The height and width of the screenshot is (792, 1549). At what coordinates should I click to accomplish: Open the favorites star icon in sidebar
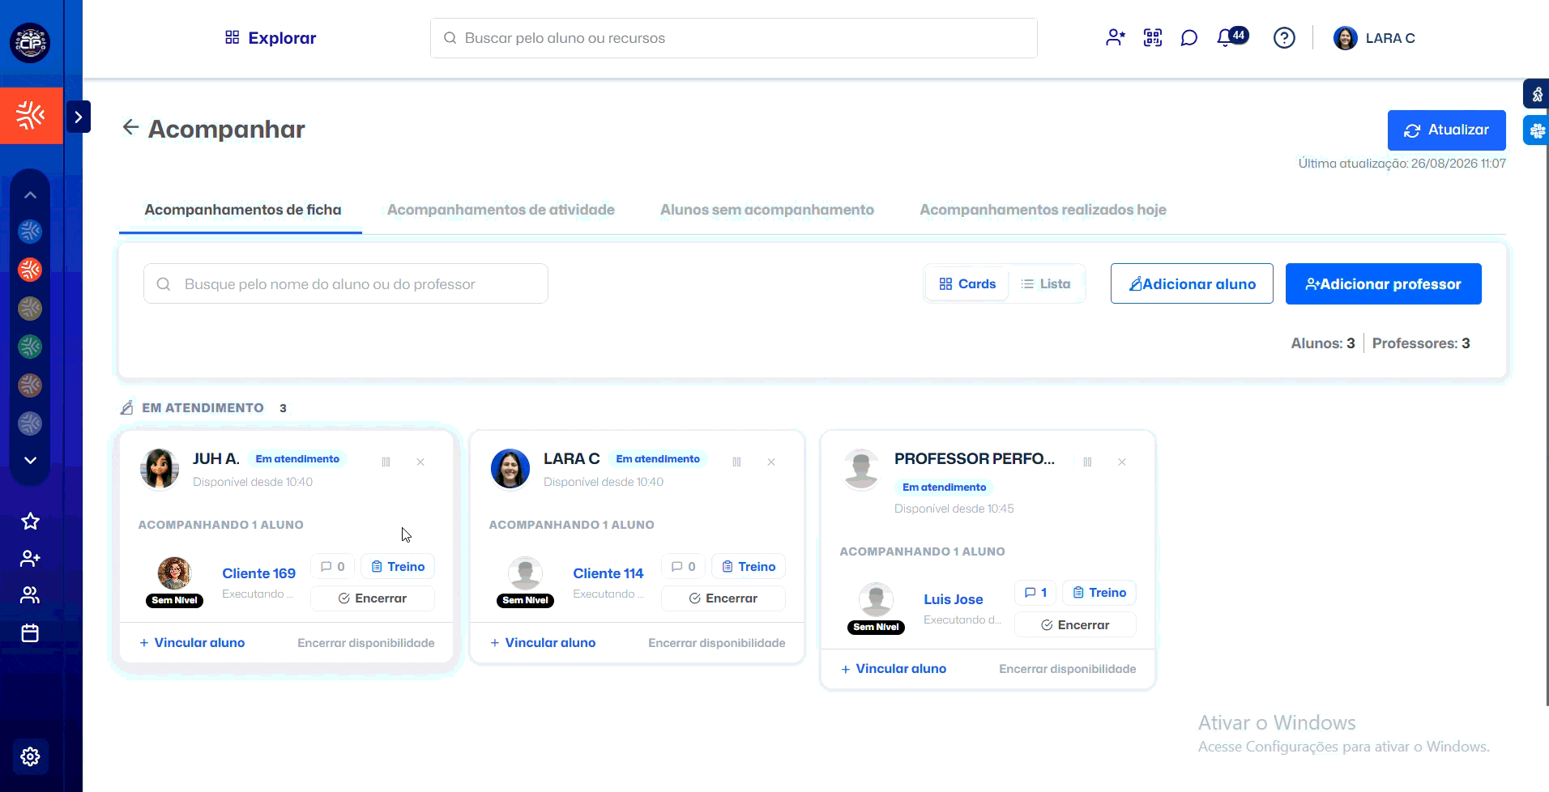point(30,521)
